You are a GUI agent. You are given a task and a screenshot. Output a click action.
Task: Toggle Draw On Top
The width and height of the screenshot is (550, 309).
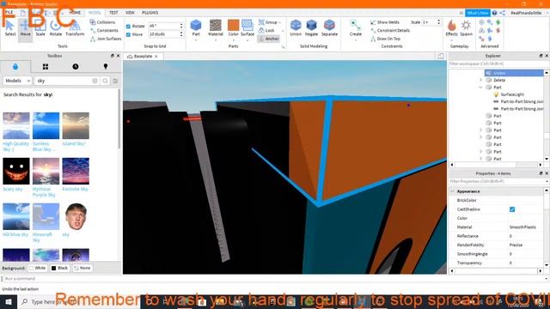(x=385, y=39)
